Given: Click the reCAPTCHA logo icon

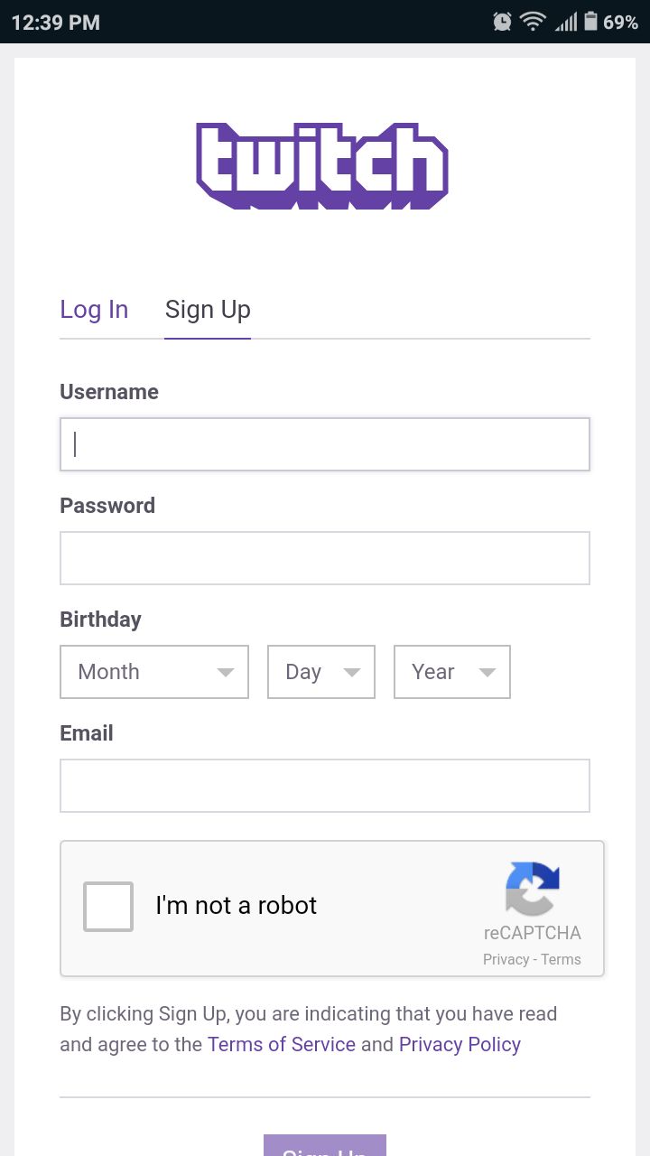Looking at the screenshot, I should (533, 889).
